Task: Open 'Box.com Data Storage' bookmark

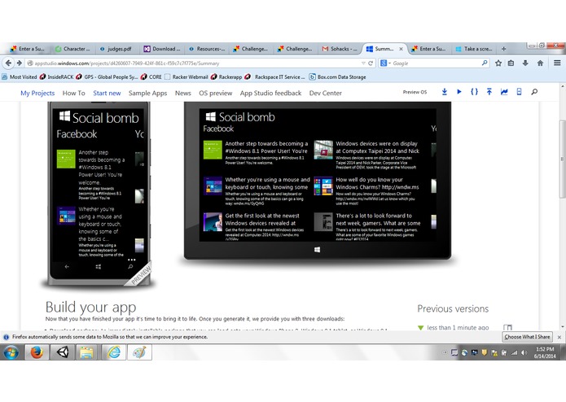Action: (x=337, y=76)
